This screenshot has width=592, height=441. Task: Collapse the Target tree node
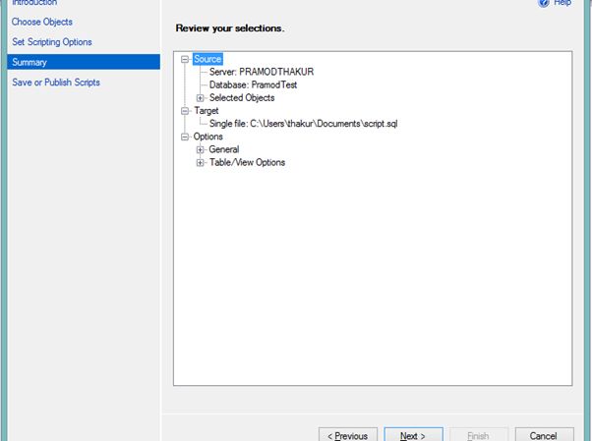click(x=186, y=111)
